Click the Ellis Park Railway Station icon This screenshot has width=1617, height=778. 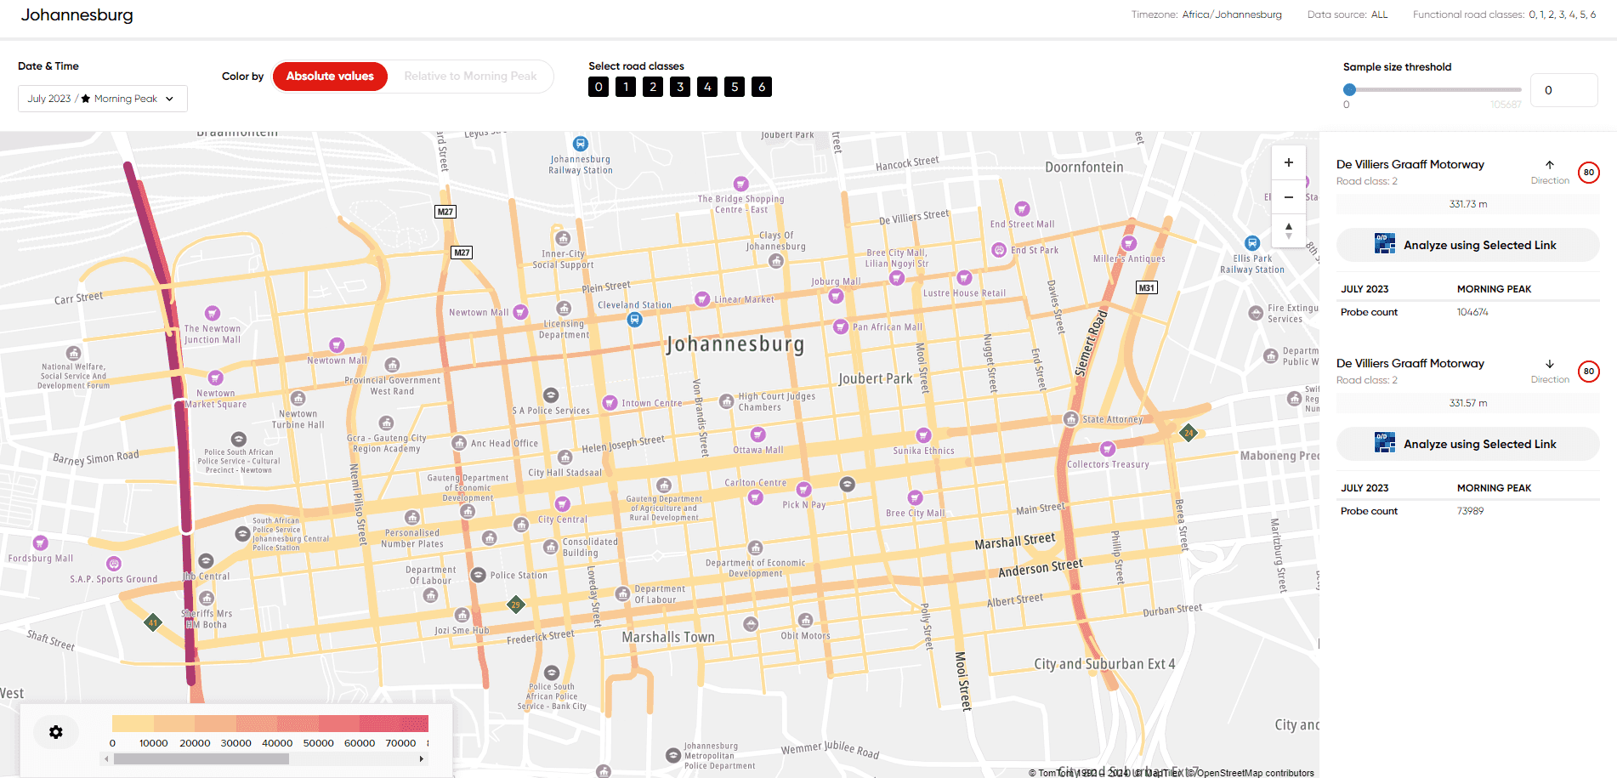[x=1251, y=243]
